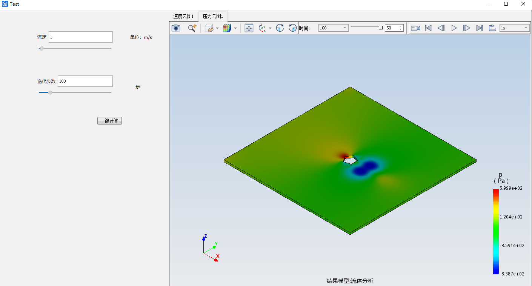Click the quick search magnifier icon
The image size is (532, 286).
coord(192,28)
